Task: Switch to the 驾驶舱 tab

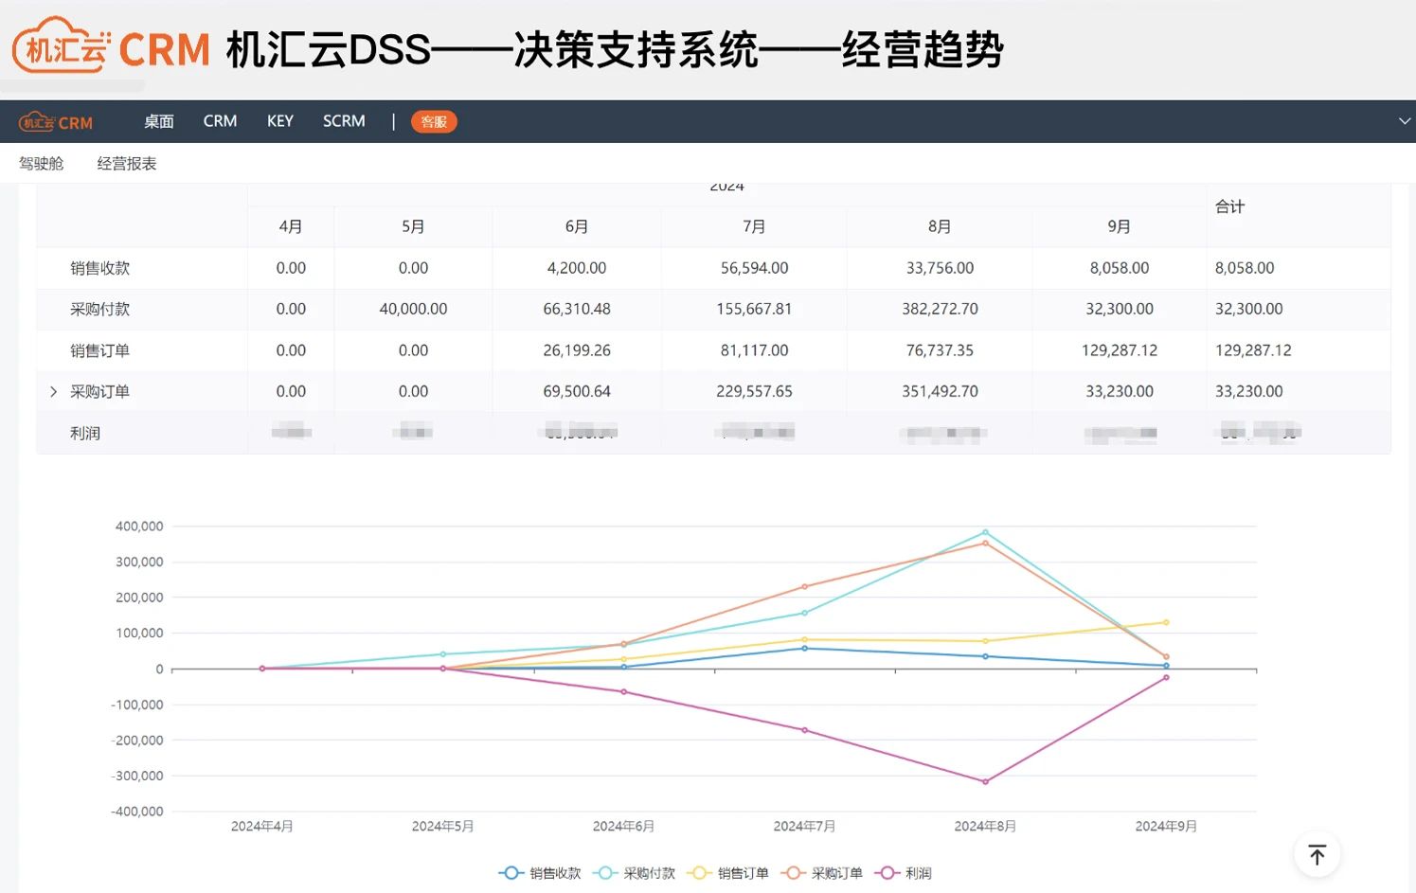Action: click(x=42, y=164)
